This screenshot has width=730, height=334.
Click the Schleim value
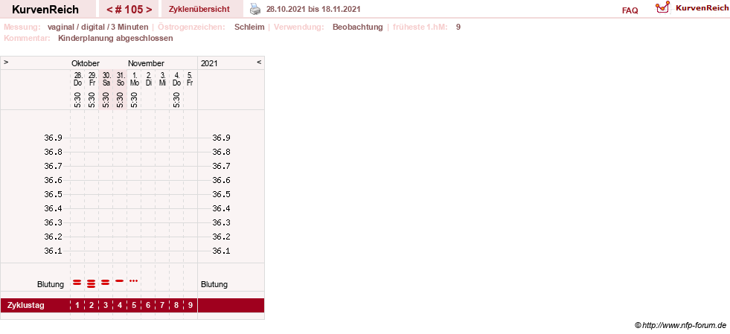(x=249, y=27)
